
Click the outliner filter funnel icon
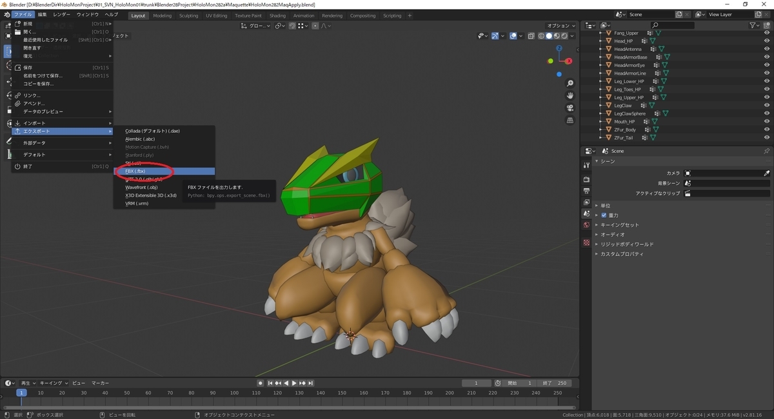click(753, 25)
